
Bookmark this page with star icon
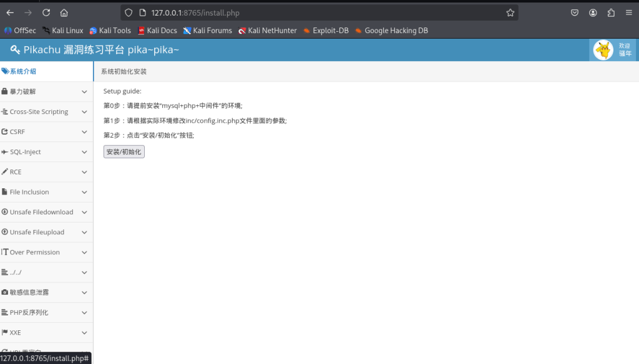[x=510, y=12]
